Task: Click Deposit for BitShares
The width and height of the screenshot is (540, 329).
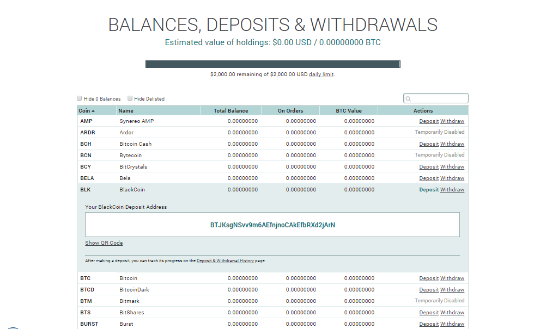Action: pos(429,313)
